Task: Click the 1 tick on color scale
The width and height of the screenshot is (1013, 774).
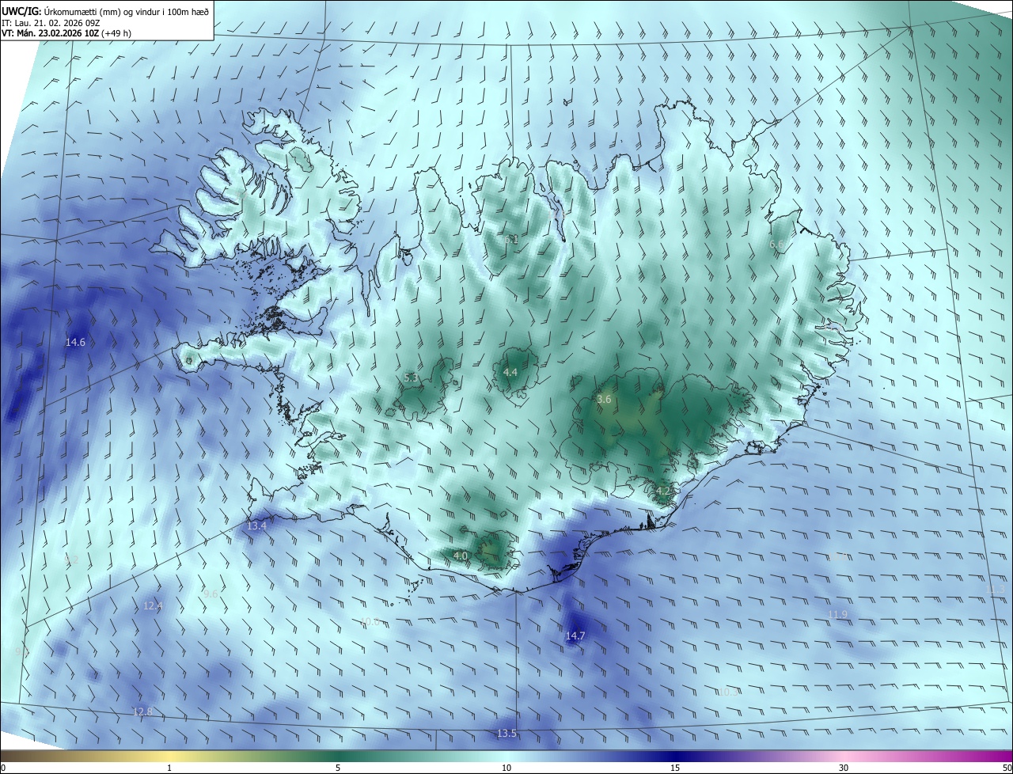Action: pos(169,768)
